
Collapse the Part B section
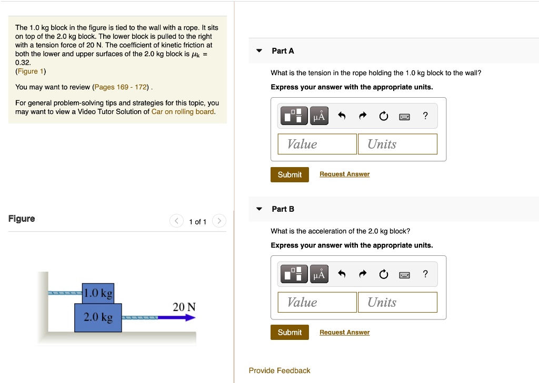[259, 209]
